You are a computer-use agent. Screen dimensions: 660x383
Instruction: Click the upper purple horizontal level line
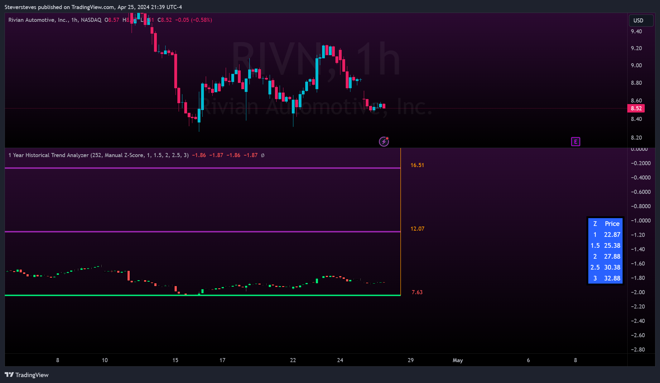203,168
